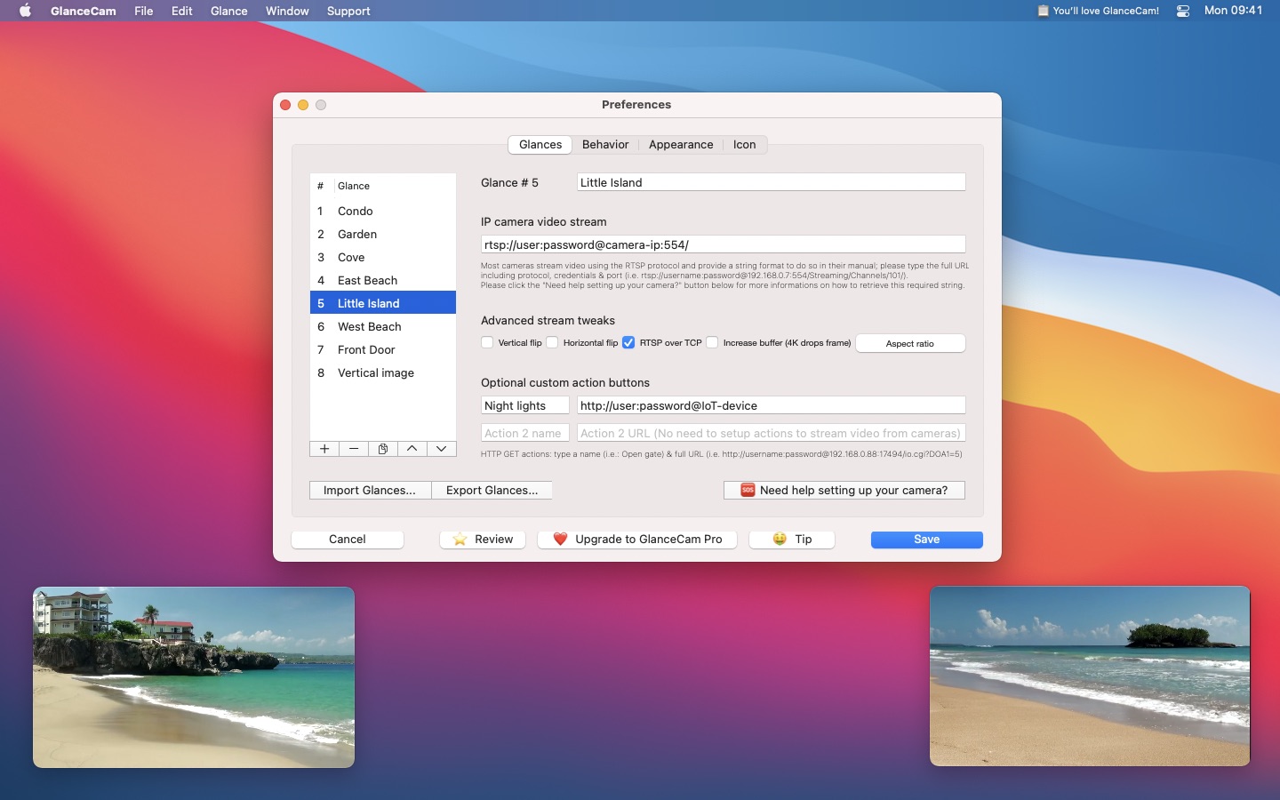Screen dimensions: 1280x800
Task: Duplicate the selected glance with copy icon
Action: click(x=383, y=449)
